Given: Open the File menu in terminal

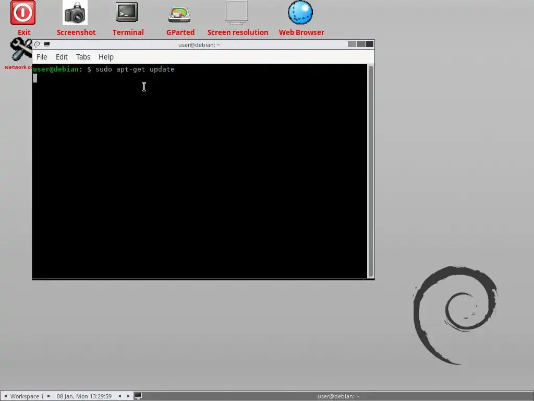Looking at the screenshot, I should pos(42,57).
